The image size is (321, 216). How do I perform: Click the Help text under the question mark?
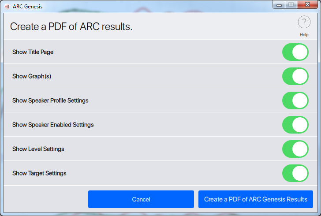(x=304, y=35)
